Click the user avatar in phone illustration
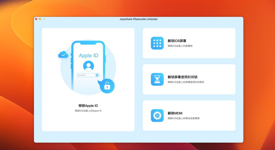The image size is (275, 150). pos(88,66)
